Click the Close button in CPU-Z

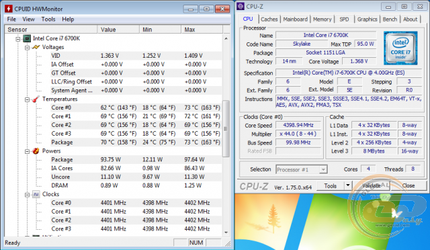pos(408,185)
